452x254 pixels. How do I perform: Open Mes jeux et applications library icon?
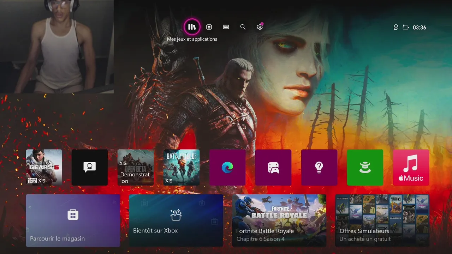pyautogui.click(x=192, y=27)
